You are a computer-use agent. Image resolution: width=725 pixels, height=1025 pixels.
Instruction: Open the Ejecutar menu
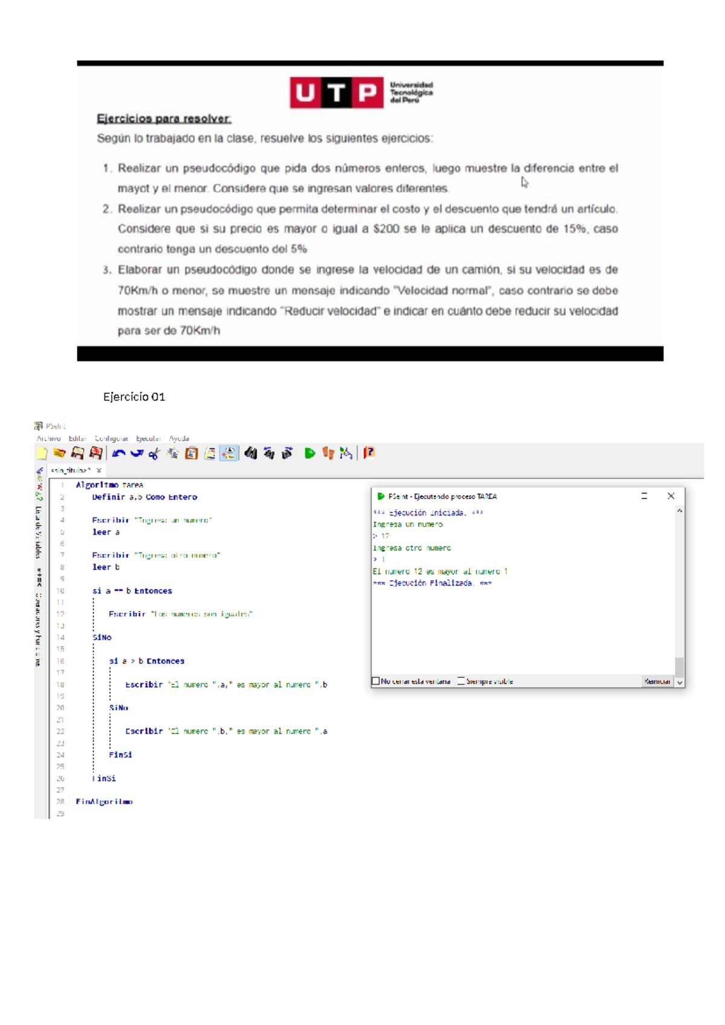[148, 438]
